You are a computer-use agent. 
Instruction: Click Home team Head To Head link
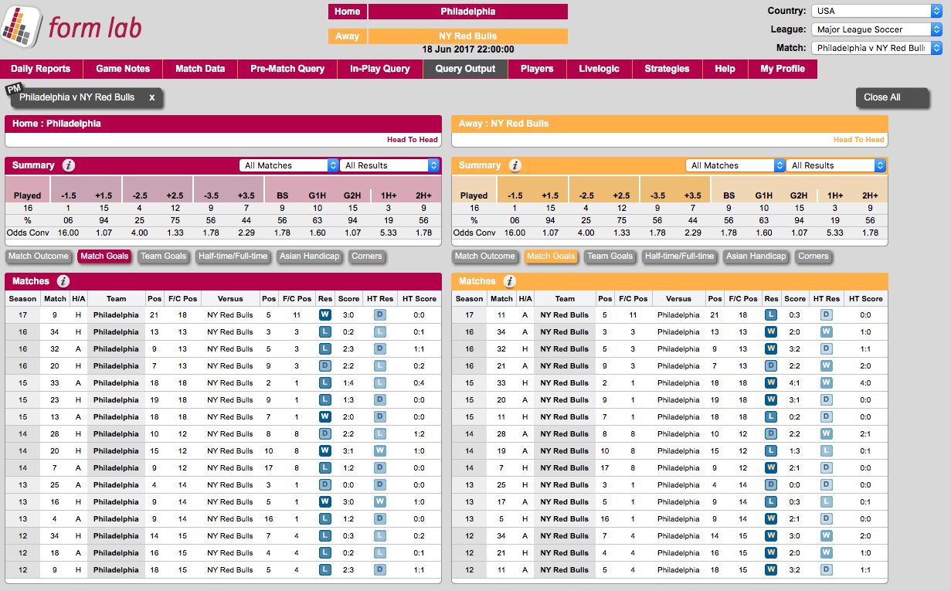tap(413, 140)
